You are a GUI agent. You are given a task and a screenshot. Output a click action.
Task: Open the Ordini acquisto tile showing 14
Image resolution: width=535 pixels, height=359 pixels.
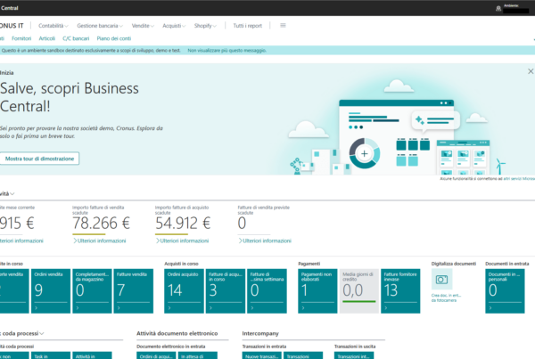185,290
